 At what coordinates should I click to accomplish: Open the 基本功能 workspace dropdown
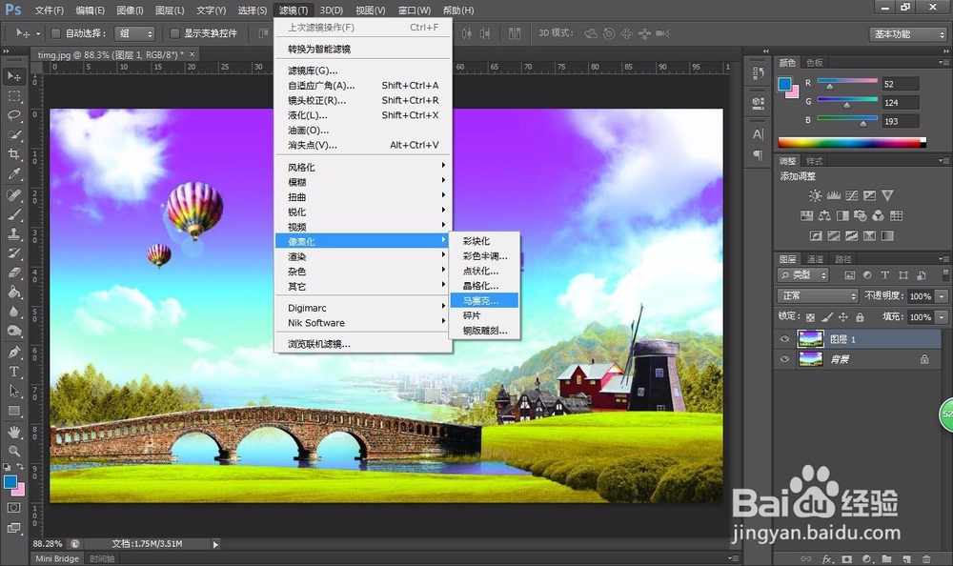[x=907, y=34]
